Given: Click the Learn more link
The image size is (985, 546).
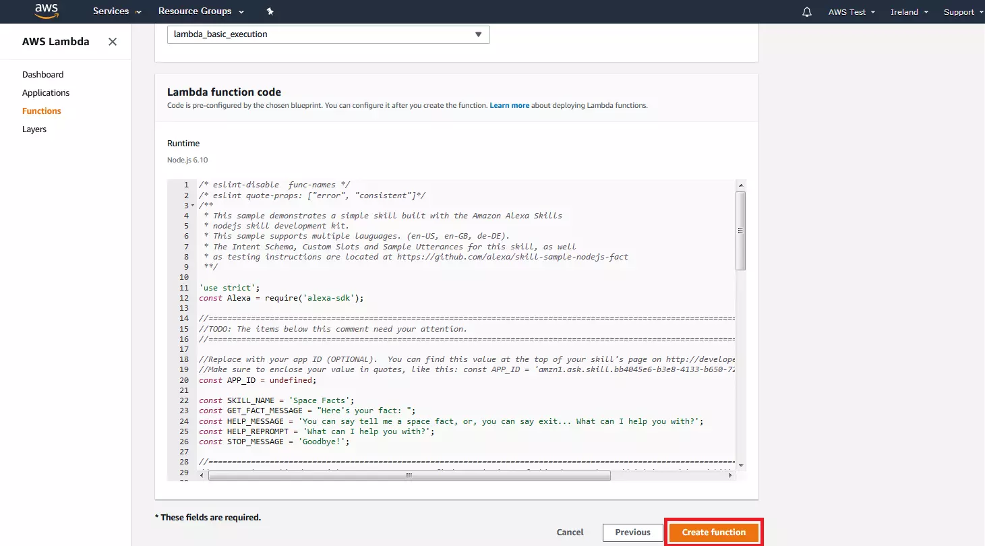Looking at the screenshot, I should click(x=509, y=106).
